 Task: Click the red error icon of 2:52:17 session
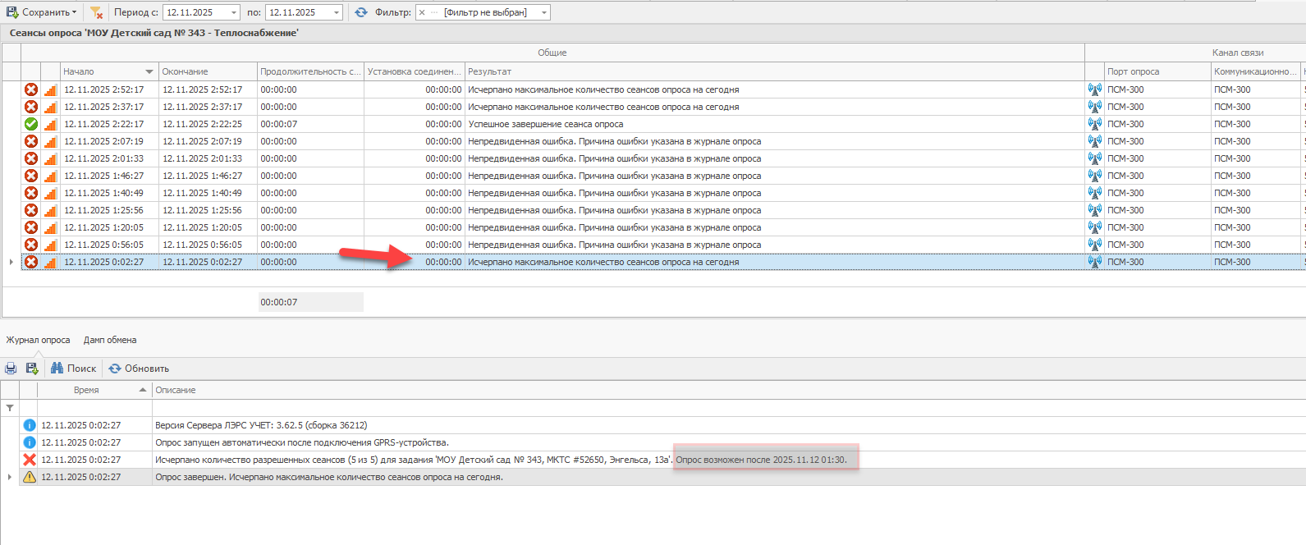31,89
